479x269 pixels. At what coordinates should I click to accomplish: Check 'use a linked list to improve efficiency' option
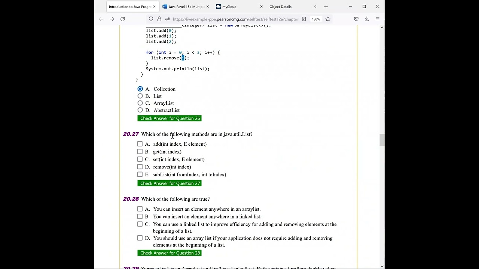click(140, 224)
